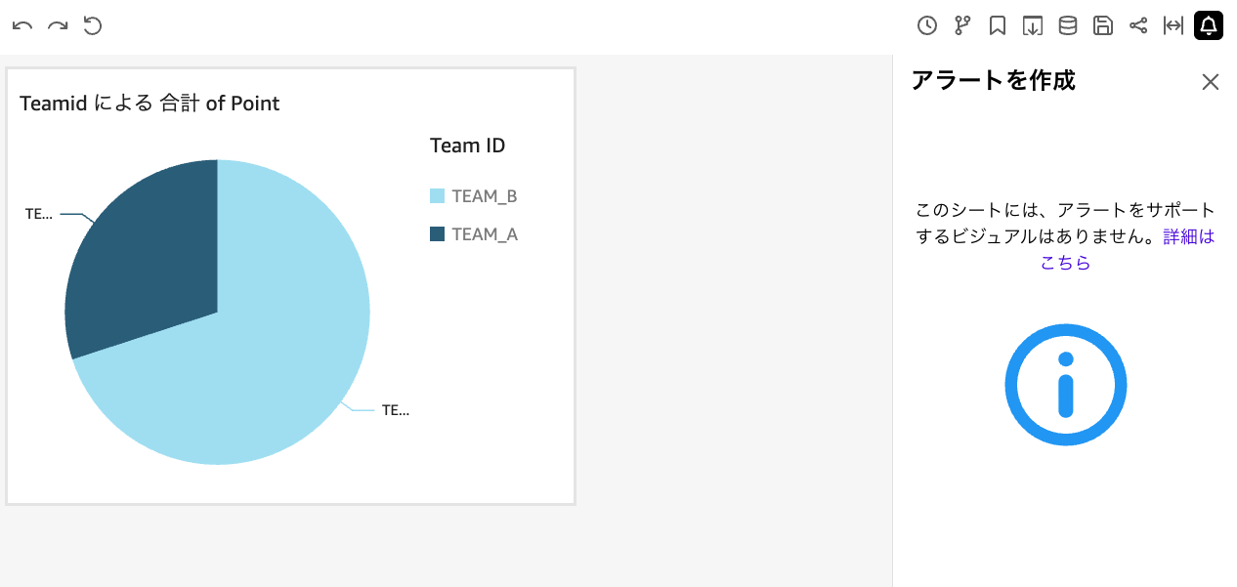Click the floppy disk save icon
Screen dimensions: 1237x587
[1103, 26]
